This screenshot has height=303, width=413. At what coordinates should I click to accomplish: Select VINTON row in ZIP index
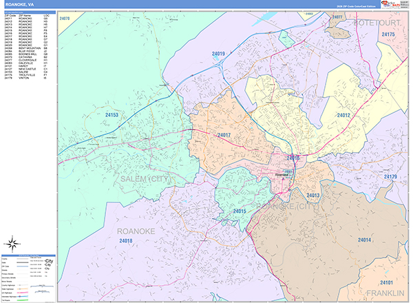tap(28, 79)
